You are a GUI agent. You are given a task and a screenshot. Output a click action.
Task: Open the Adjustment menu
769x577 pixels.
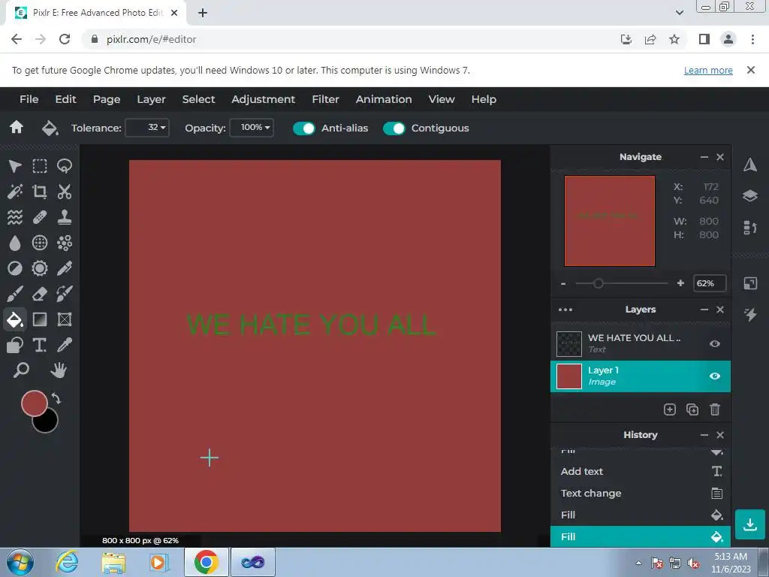pos(264,99)
